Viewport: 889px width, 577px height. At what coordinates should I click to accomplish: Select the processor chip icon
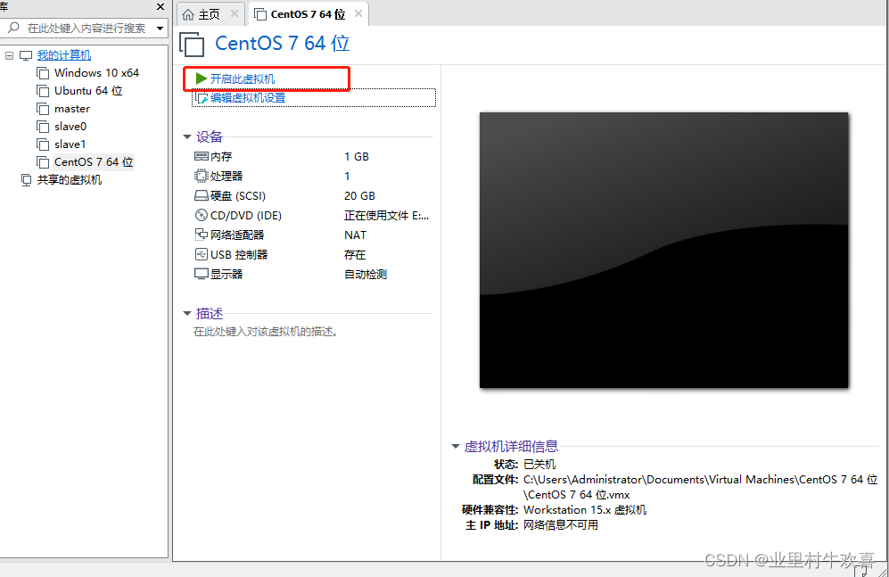[x=202, y=177]
